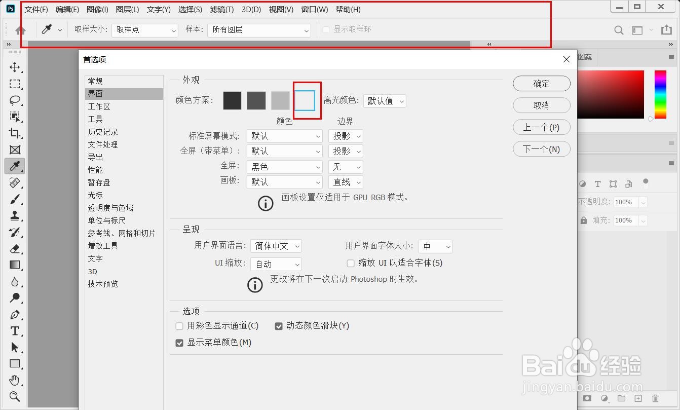
Task: Open 画板 border dropdown showing 直线
Action: [346, 181]
